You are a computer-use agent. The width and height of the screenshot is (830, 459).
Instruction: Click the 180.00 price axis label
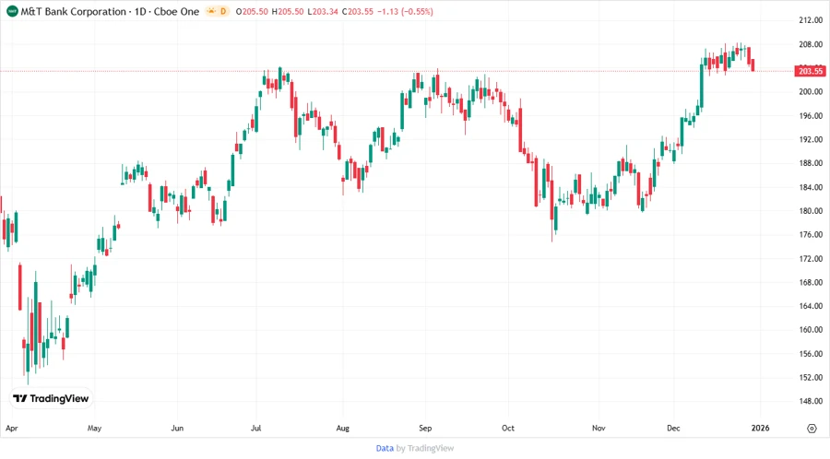tap(811, 210)
